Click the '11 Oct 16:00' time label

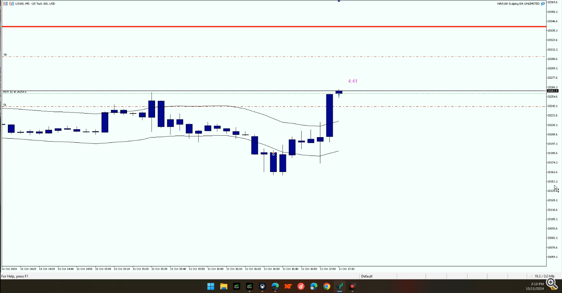pos(215,269)
